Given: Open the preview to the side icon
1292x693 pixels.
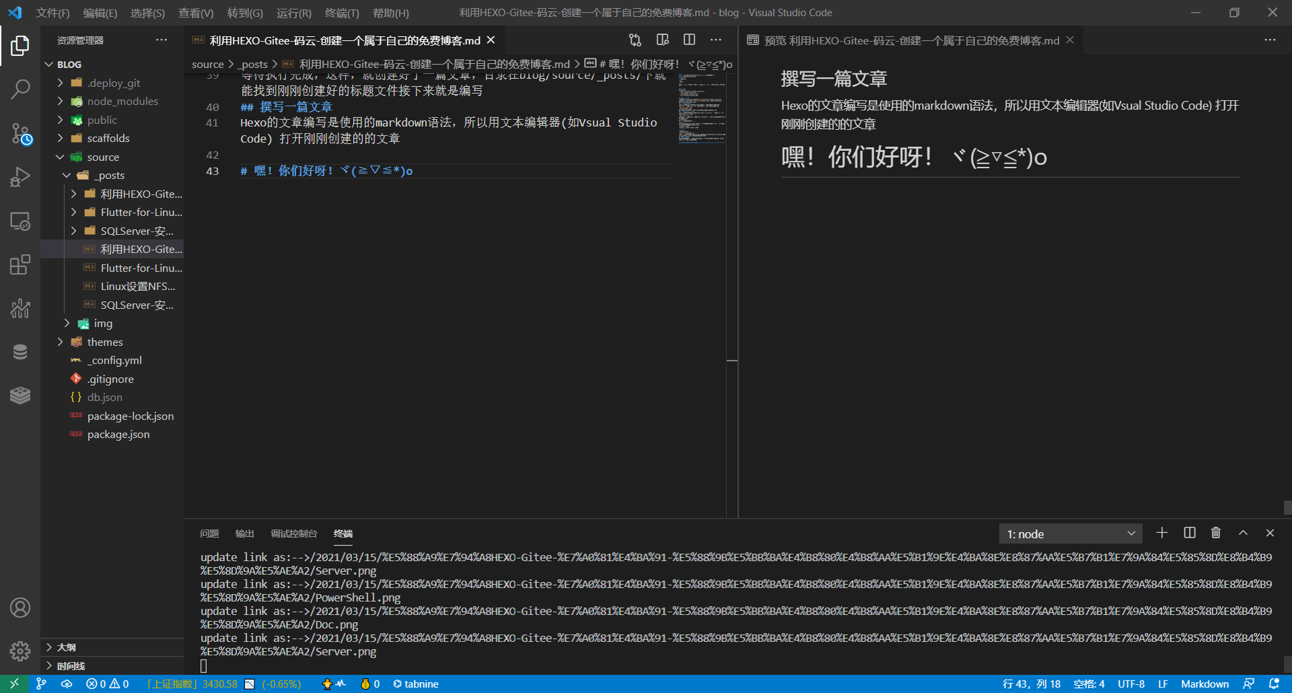Looking at the screenshot, I should (663, 40).
